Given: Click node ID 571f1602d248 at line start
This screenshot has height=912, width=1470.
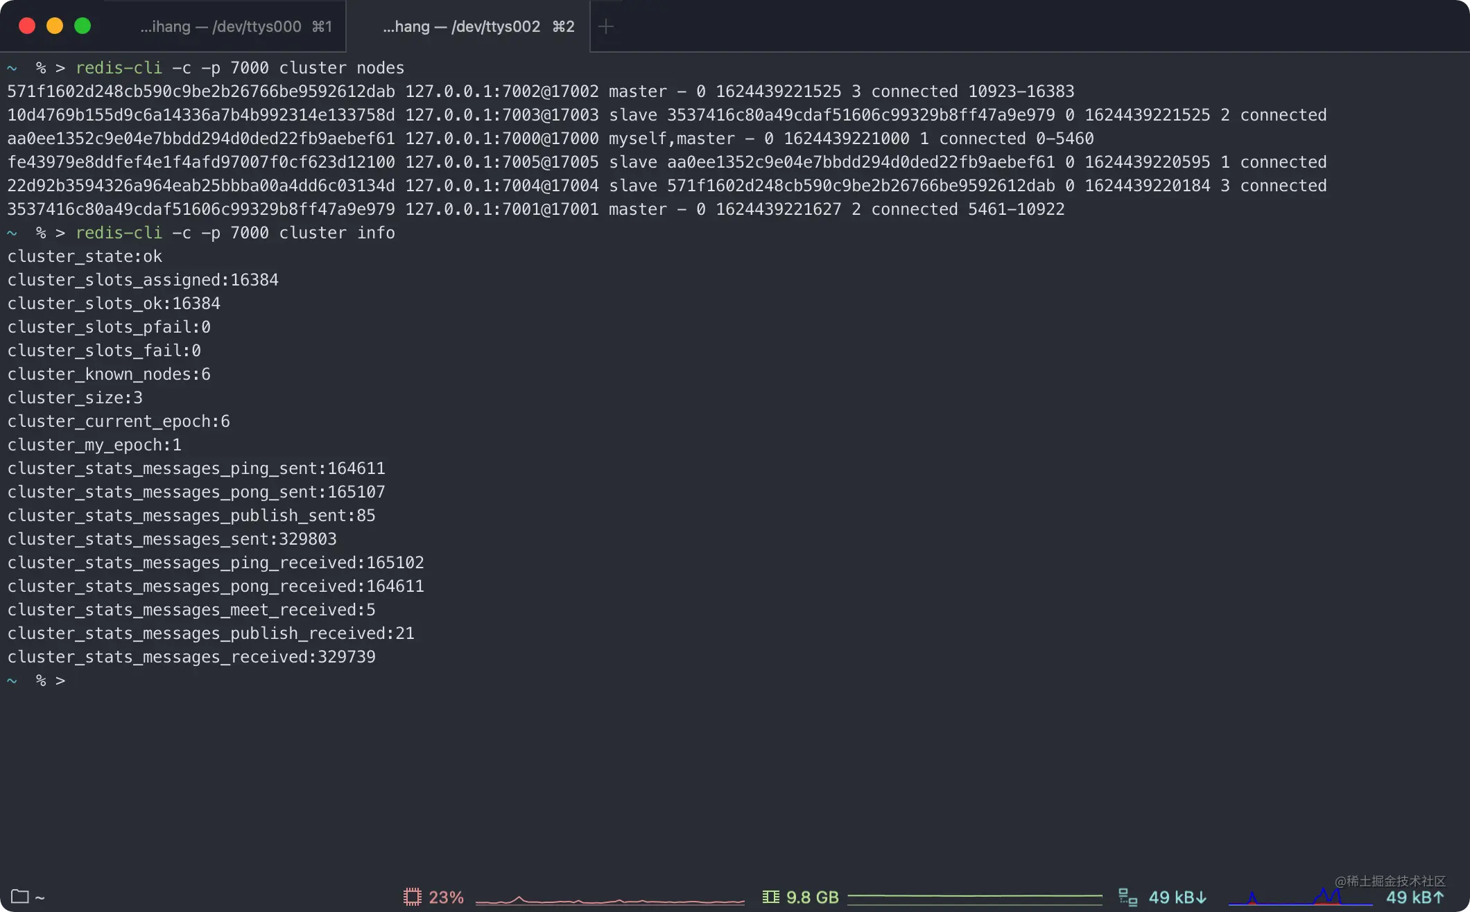Looking at the screenshot, I should point(201,91).
